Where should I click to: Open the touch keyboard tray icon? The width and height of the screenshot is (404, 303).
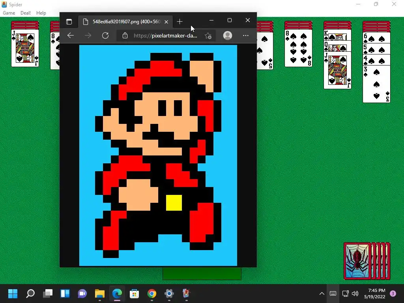[333, 294]
